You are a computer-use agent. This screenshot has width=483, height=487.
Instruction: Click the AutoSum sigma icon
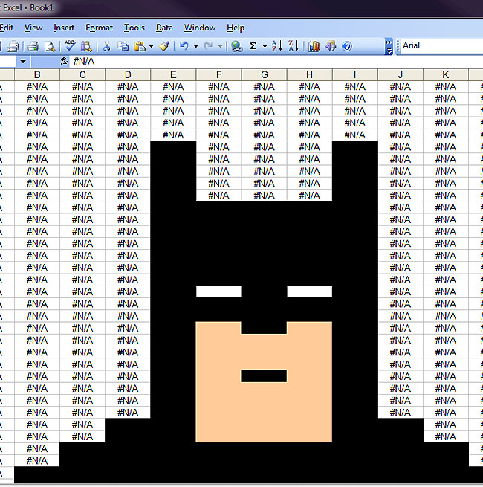tap(253, 47)
